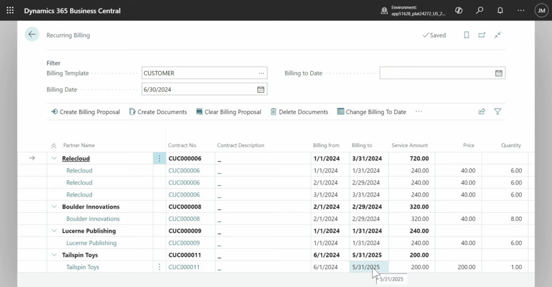Click bold contract number CUC000009
The image size is (552, 287).
pyautogui.click(x=185, y=230)
